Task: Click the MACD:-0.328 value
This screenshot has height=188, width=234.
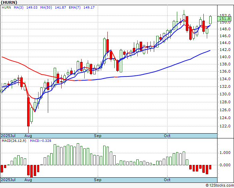Action: (41, 141)
